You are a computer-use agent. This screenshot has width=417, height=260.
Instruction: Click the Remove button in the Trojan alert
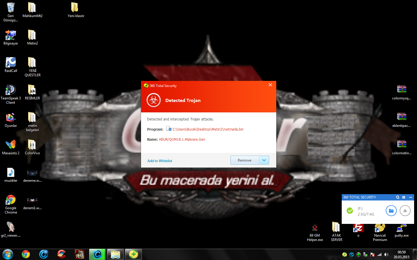point(245,160)
